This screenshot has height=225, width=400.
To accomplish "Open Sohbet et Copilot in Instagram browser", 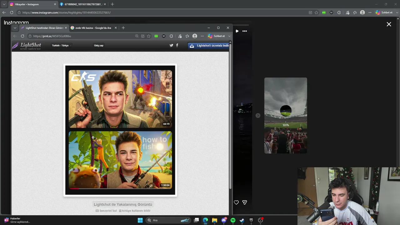I will [x=384, y=12].
